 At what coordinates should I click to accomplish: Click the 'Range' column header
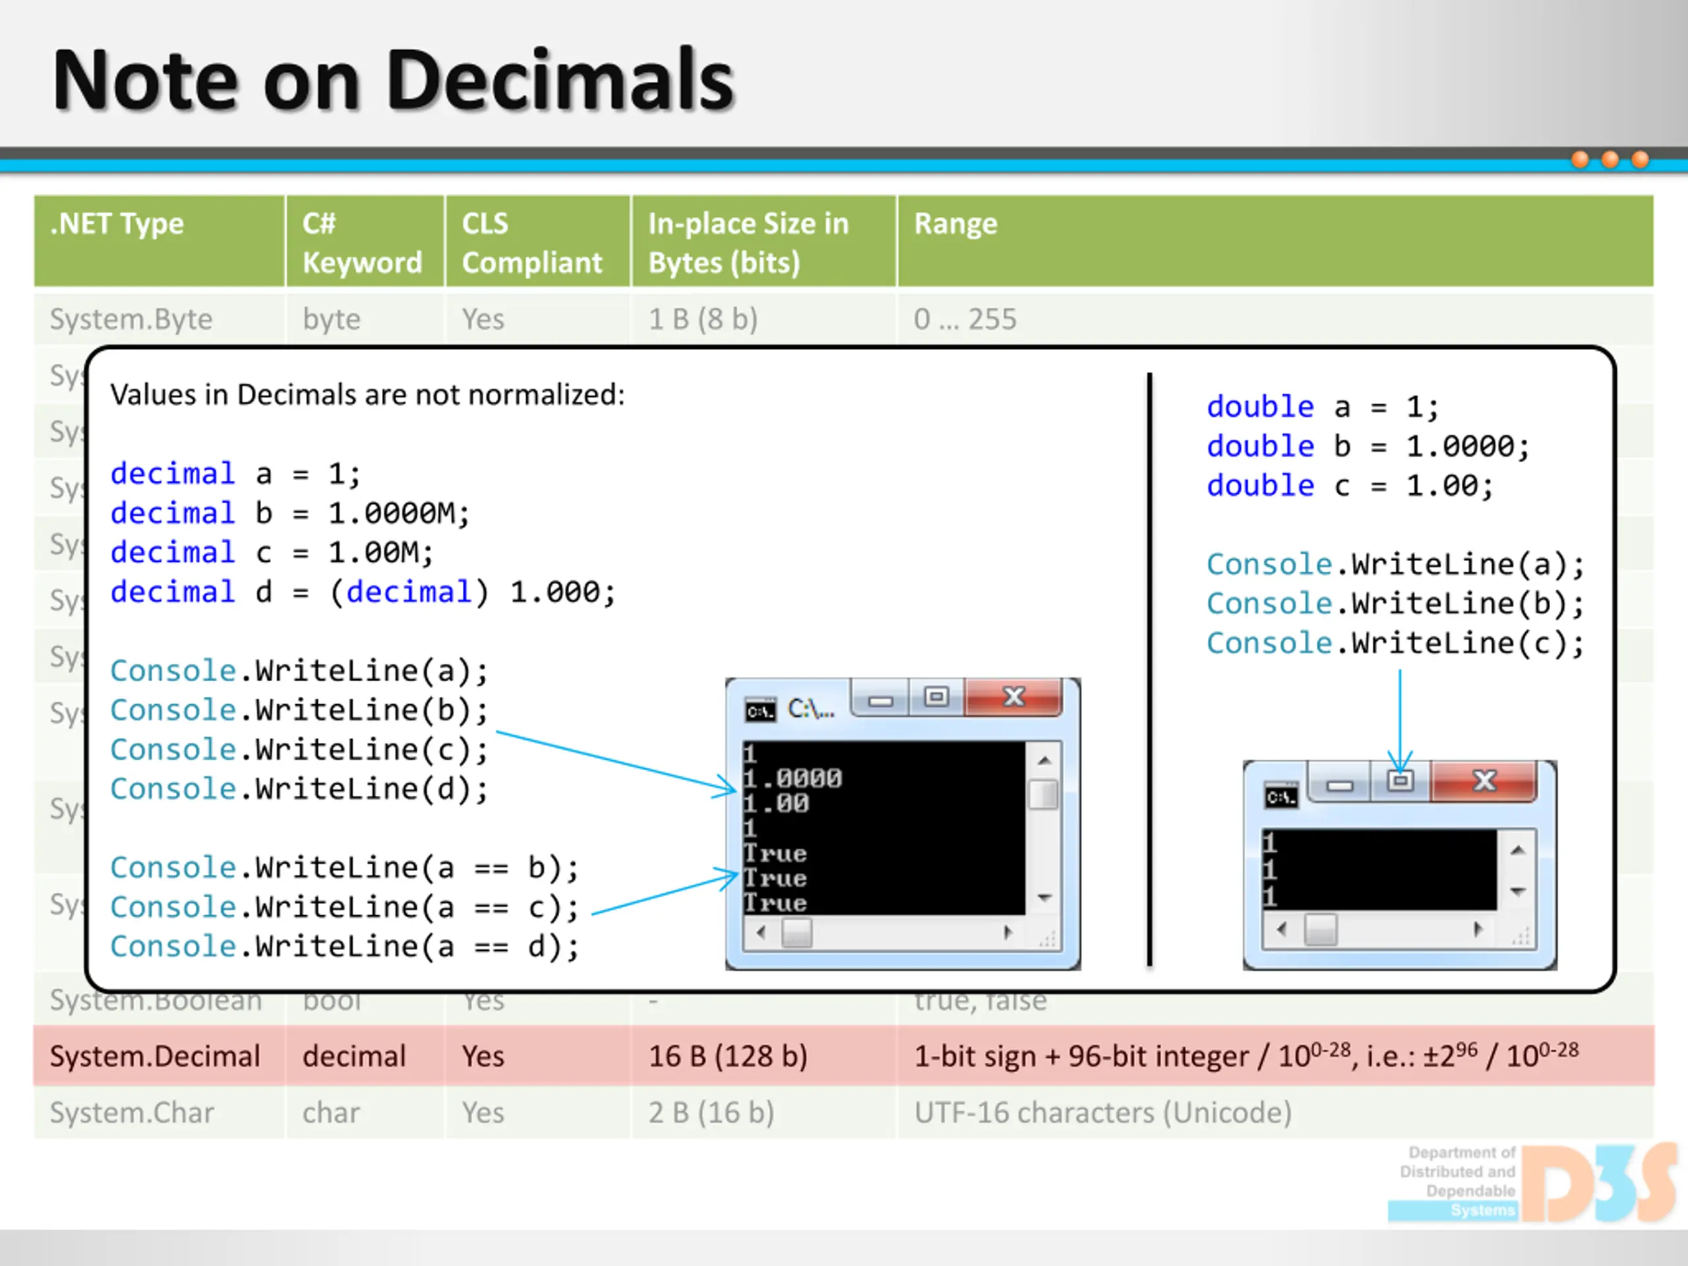point(1276,241)
